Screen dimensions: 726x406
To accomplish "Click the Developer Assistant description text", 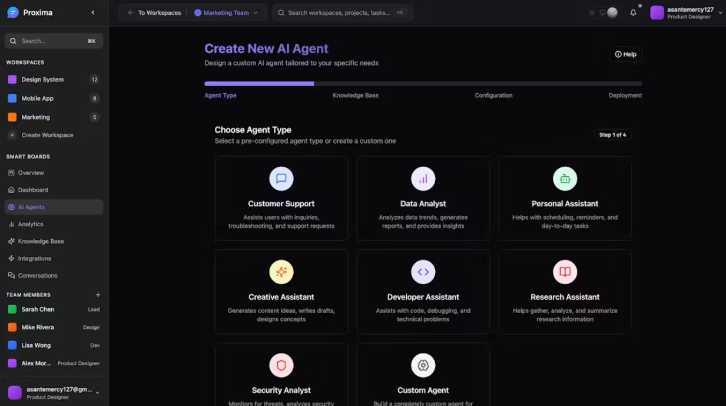I will pyautogui.click(x=423, y=315).
